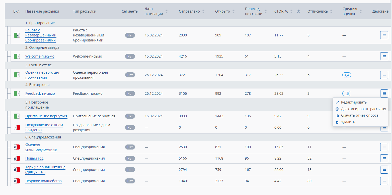Screen dimensions: 392x195
Task: Select Удалить in the context menu
Action: 348,122
